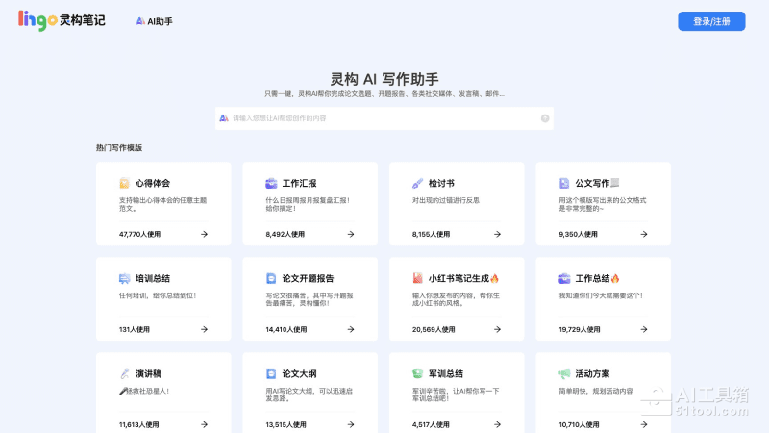The width and height of the screenshot is (769, 433).
Task: Select the 论文大纲 template title
Action: pos(300,373)
